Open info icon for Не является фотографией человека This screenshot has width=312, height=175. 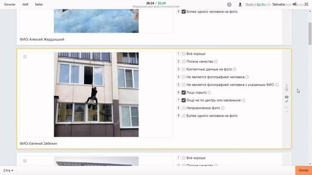(x=247, y=77)
